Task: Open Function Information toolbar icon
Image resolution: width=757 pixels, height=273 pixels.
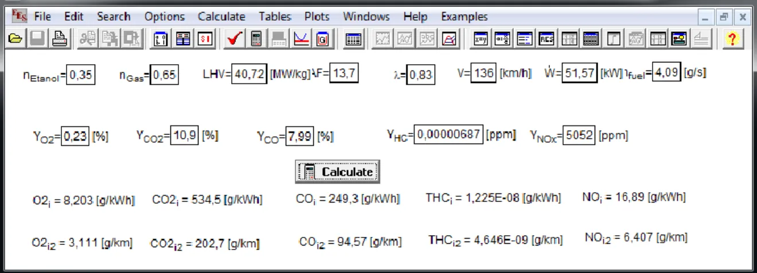Action: pos(184,39)
